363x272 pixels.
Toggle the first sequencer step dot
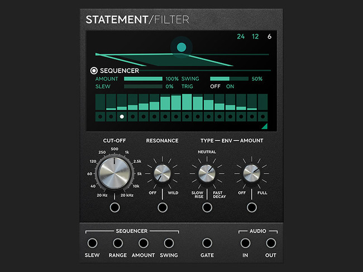[100, 116]
